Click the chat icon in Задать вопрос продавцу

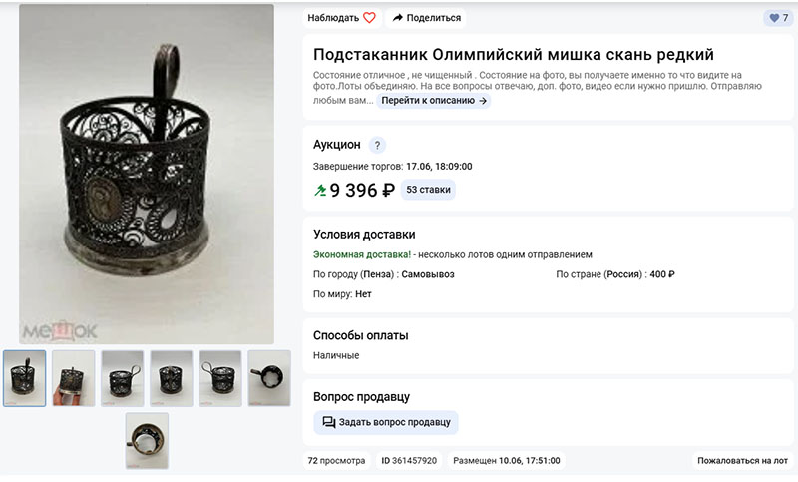coord(329,422)
